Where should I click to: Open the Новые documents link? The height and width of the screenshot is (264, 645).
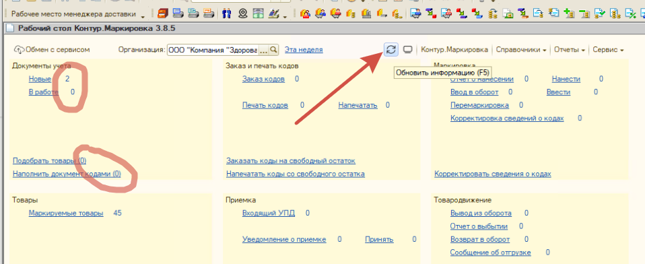(40, 79)
